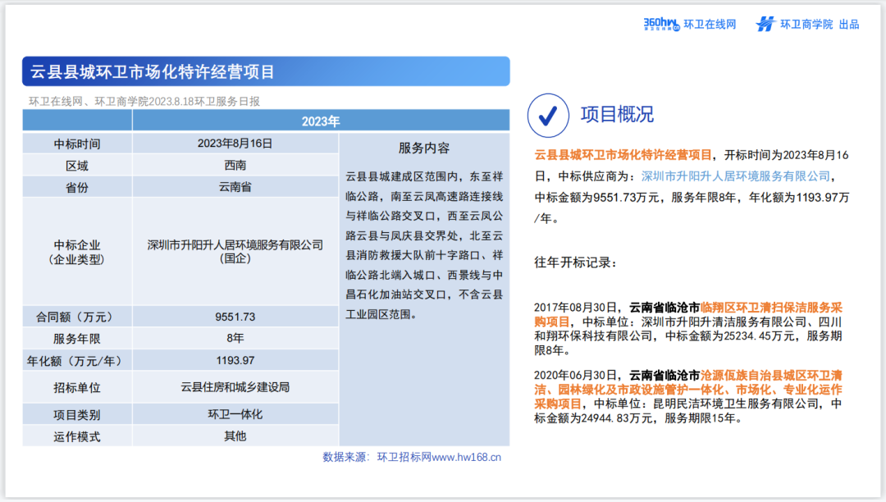The width and height of the screenshot is (886, 502).
Task: Click the 9551.73 value cell
Action: [235, 317]
